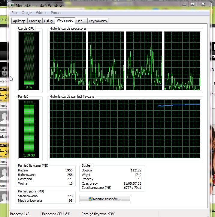The height and width of the screenshot is (217, 215).
Task: Click the Niestronicowana value 98
Action: [71, 201]
